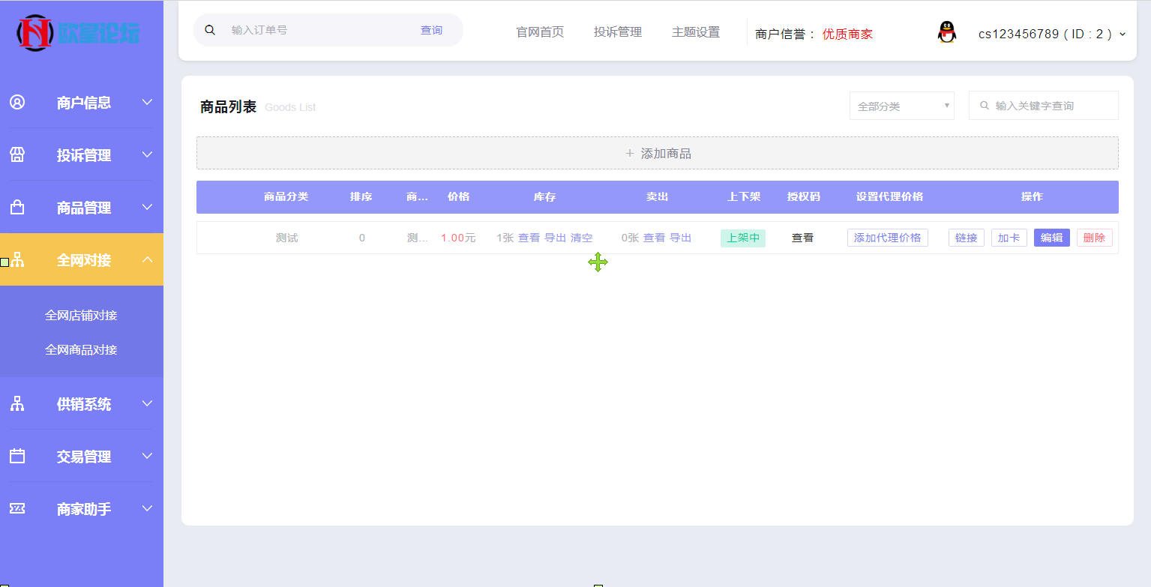Click the 添加商品 add product button
This screenshot has width=1151, height=587.
pos(658,153)
